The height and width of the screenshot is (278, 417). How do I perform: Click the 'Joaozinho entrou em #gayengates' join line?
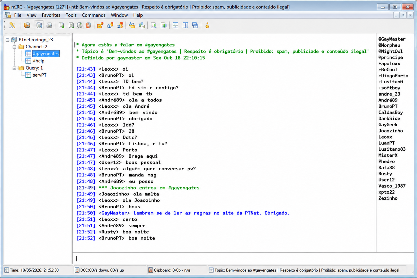[138, 188]
